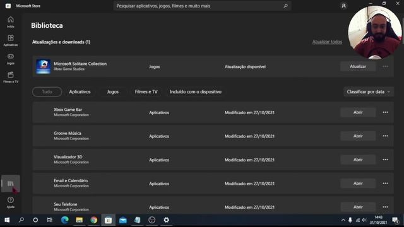Select the Biblioteca library sidebar icon
The width and height of the screenshot is (404, 227).
[x=11, y=183]
